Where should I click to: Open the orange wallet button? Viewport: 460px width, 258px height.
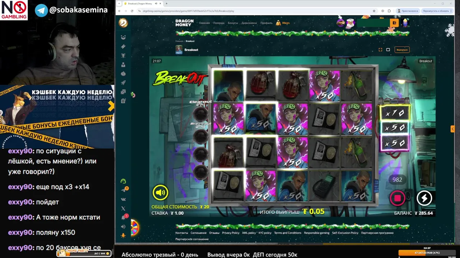point(394,23)
